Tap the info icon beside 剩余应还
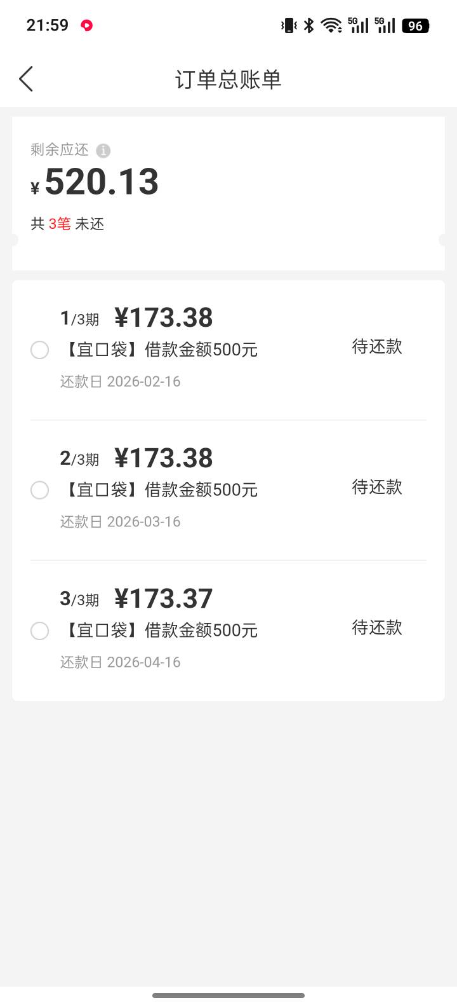Viewport: 457px width, 1007px height. (x=103, y=151)
